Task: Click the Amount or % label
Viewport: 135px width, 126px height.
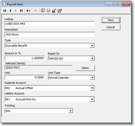Action: [x=13, y=53]
